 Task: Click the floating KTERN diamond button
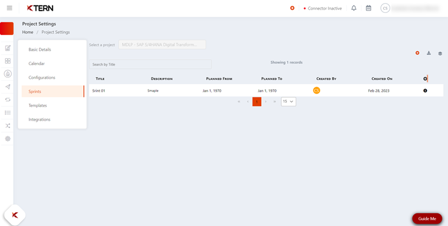click(x=15, y=215)
